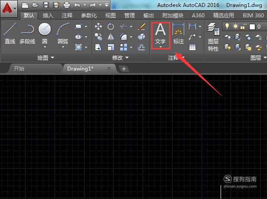Select the hatch draw tool
Image resolution: width=267 pixels, height=199 pixels.
[78, 47]
